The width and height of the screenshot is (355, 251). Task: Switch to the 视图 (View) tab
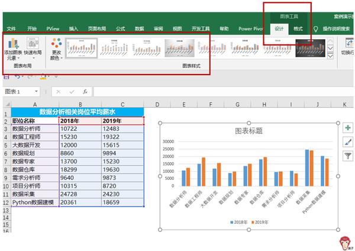coord(177,29)
